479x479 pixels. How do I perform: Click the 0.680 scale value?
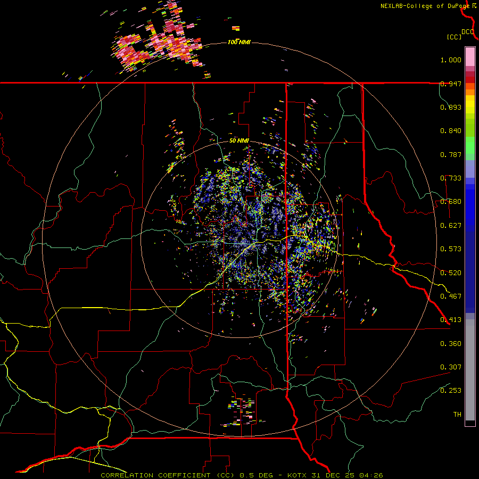coord(451,202)
